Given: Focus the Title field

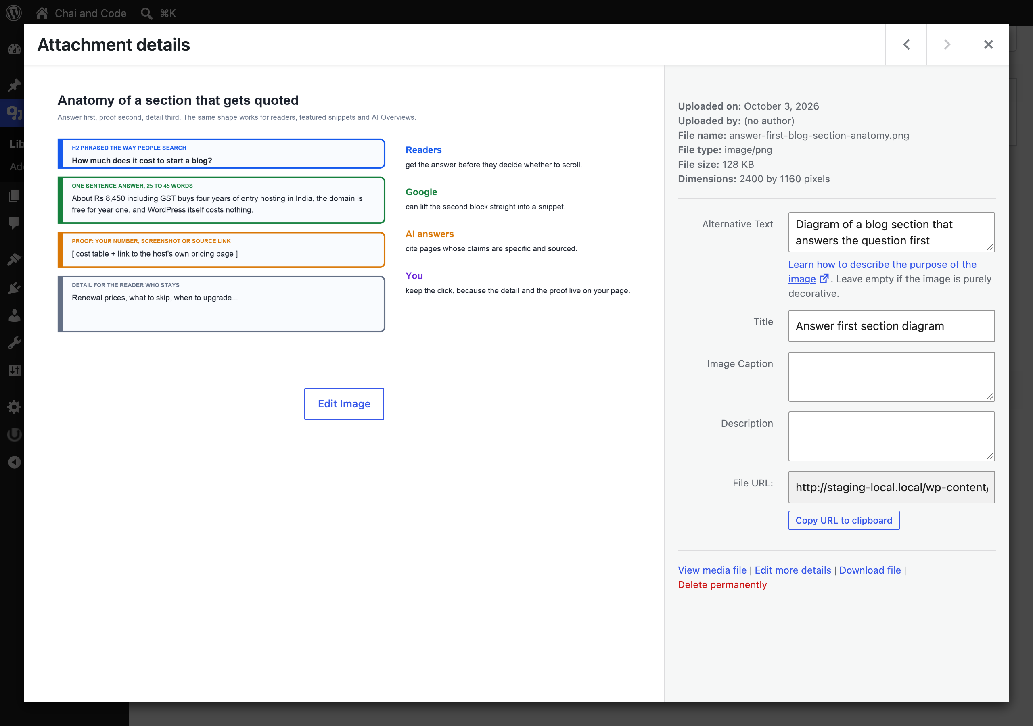Looking at the screenshot, I should (891, 325).
